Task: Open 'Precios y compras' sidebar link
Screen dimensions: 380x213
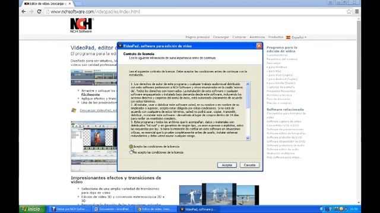Action: 279,103
